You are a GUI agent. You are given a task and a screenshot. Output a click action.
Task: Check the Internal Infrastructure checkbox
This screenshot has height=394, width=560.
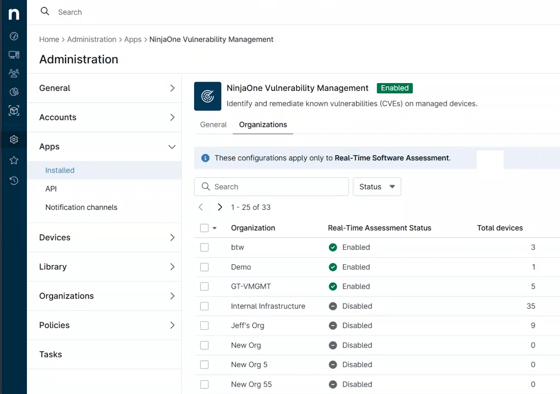[204, 306]
